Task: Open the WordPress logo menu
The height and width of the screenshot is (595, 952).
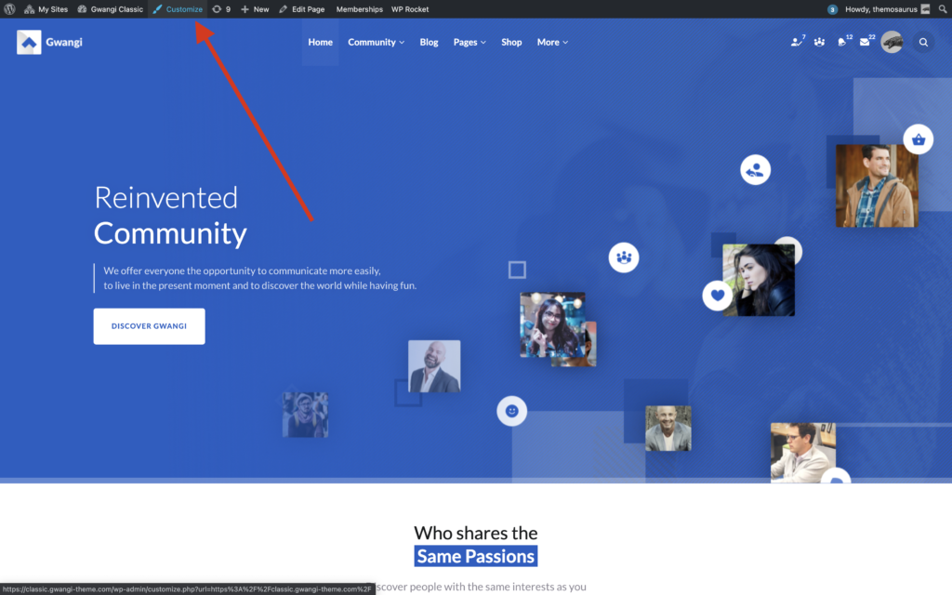Action: click(9, 9)
